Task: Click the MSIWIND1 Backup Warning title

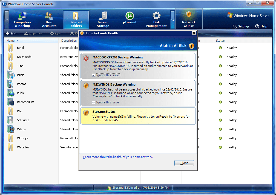Action: [114, 84]
